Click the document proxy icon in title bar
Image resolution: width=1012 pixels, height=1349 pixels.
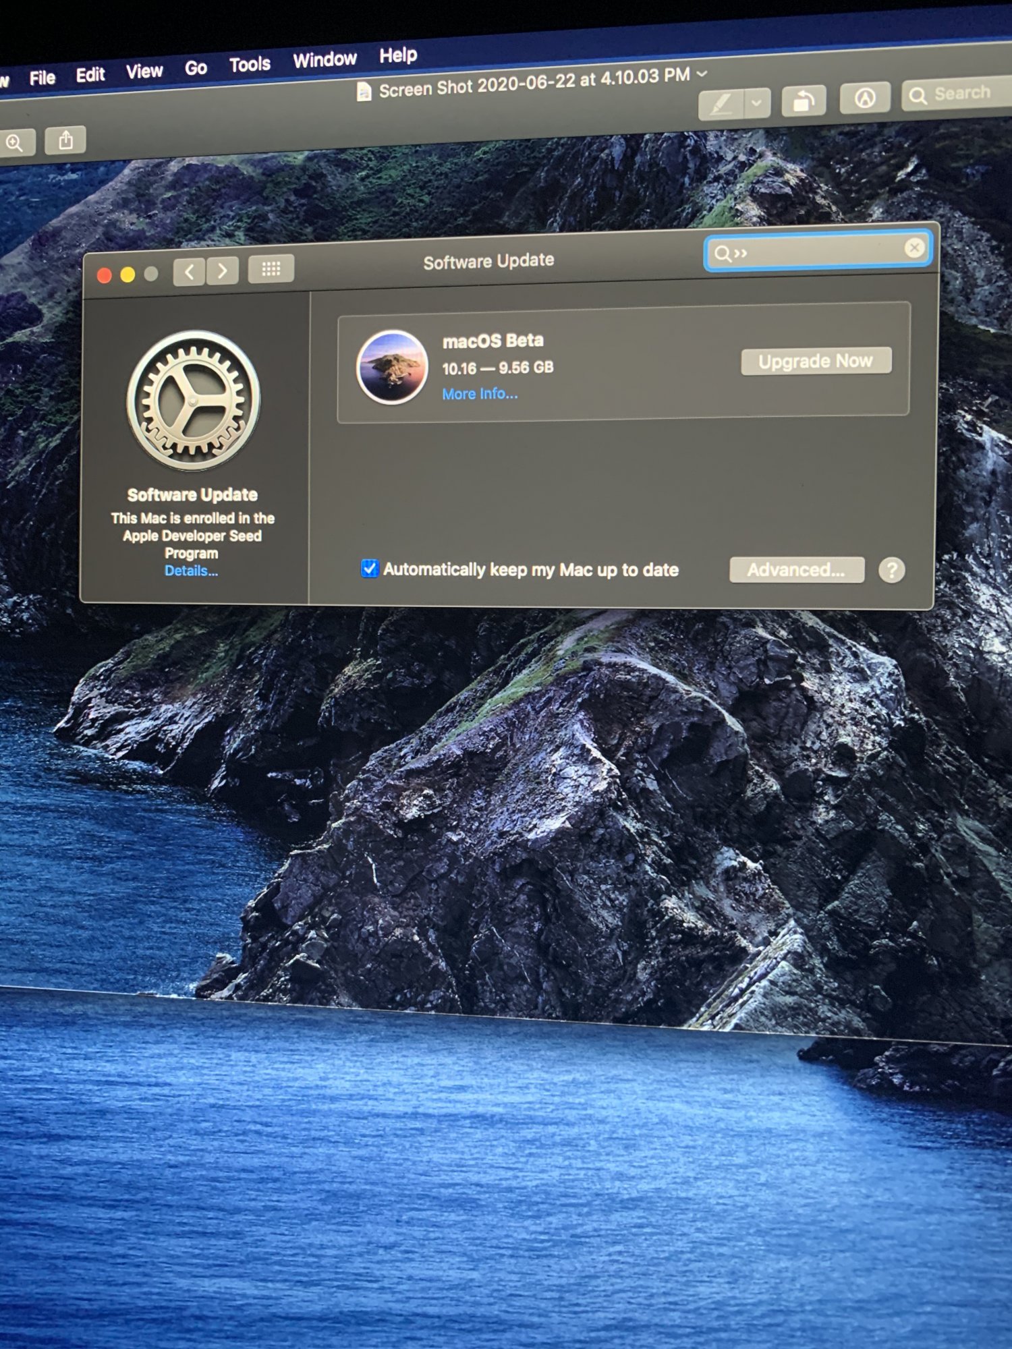pos(364,91)
